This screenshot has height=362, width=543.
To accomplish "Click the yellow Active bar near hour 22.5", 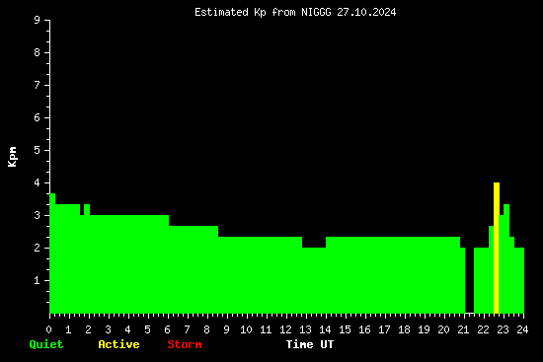I will click(497, 248).
